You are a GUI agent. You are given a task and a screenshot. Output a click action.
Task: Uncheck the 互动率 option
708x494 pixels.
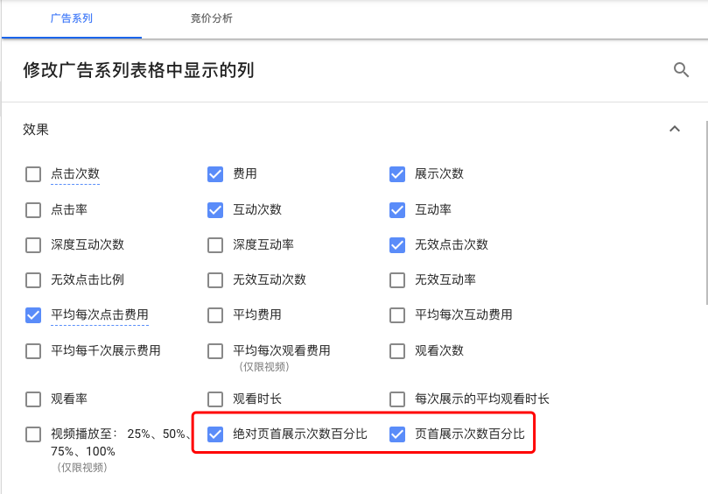pos(397,210)
